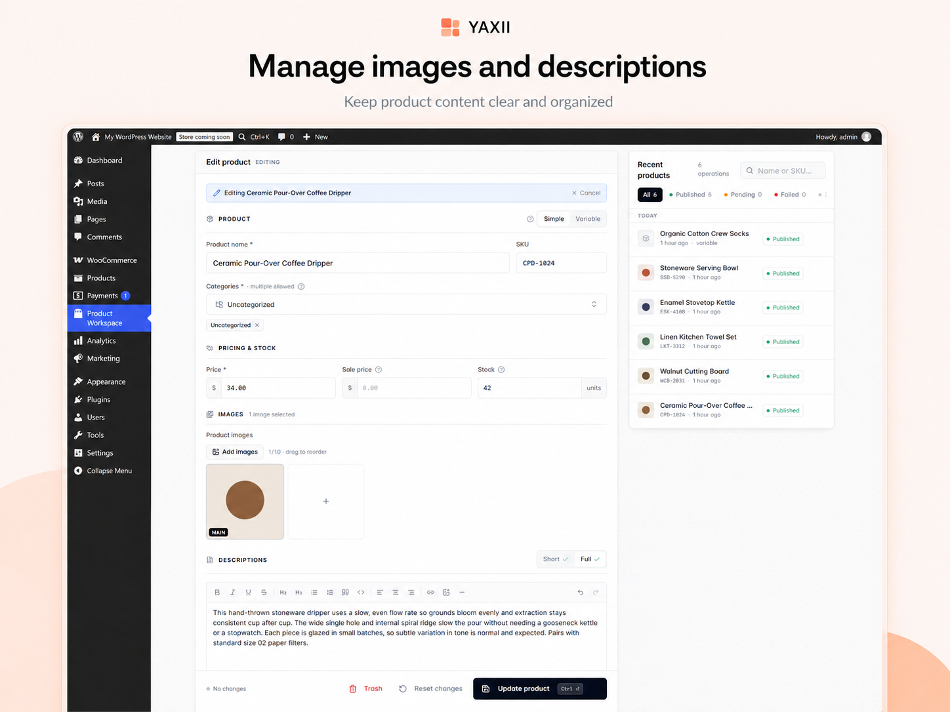Click Update product button
The image size is (950, 712).
pos(539,688)
